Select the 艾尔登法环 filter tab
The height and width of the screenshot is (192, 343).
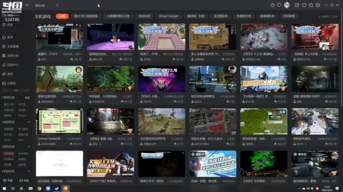220,16
